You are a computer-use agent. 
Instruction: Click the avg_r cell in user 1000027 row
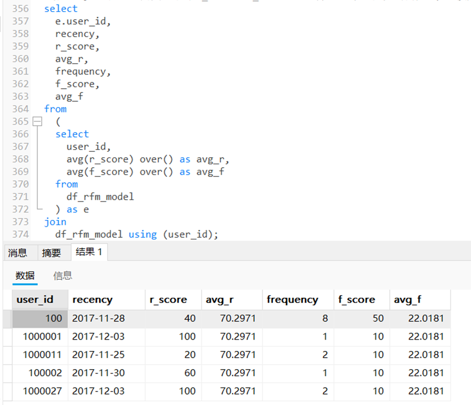click(232, 391)
